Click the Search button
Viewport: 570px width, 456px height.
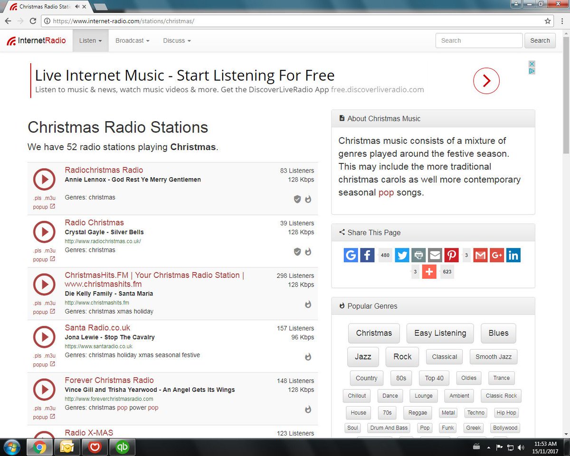[540, 40]
